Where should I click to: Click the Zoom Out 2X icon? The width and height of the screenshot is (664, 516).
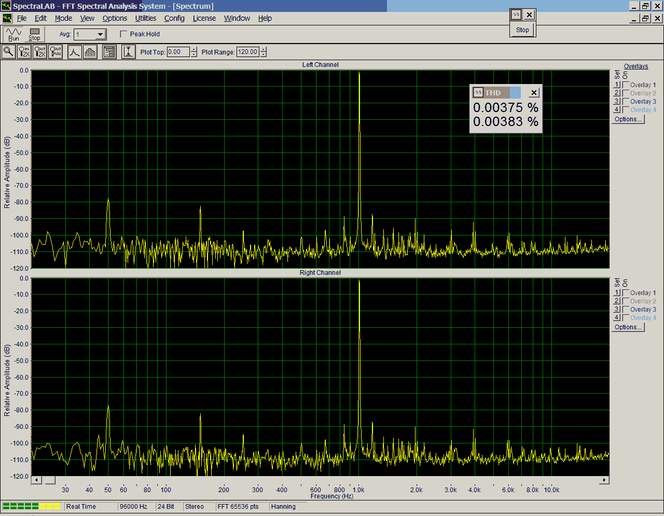[x=40, y=51]
